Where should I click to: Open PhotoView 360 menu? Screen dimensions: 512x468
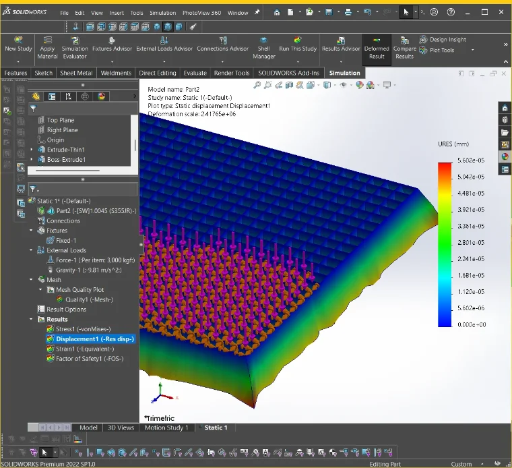(202, 13)
